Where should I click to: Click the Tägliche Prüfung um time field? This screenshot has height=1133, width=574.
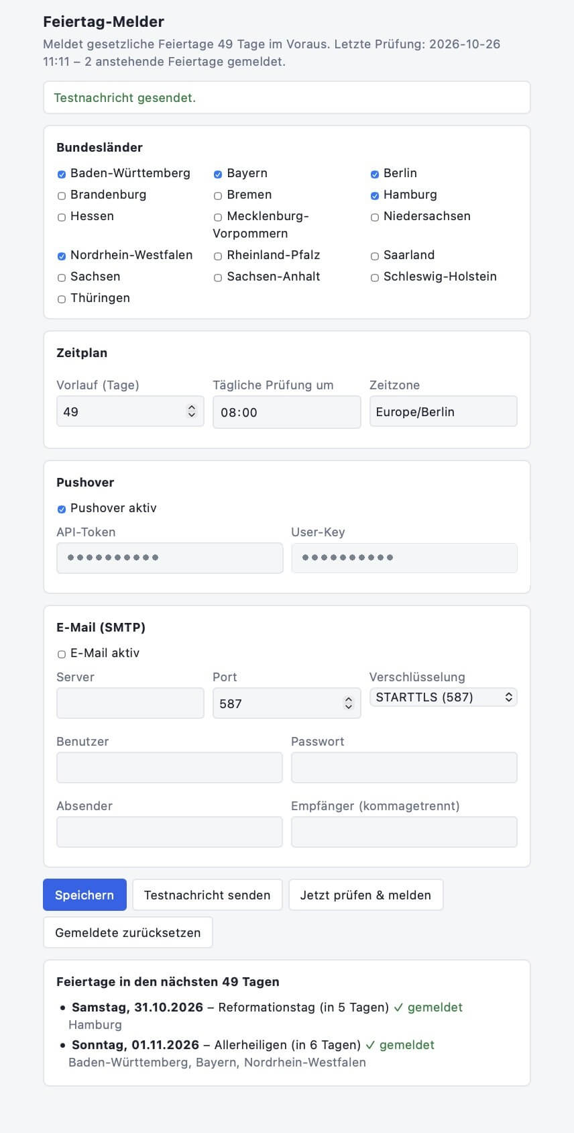coord(287,412)
